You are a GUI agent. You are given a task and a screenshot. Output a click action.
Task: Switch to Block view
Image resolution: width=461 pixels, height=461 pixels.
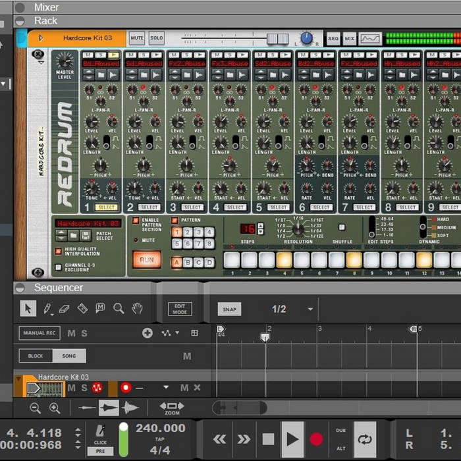pos(36,356)
